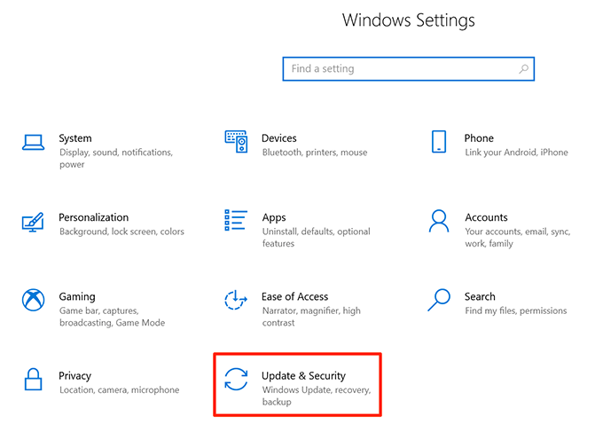This screenshot has width=603, height=424.
Task: Click the Phone icon
Action: tap(438, 141)
